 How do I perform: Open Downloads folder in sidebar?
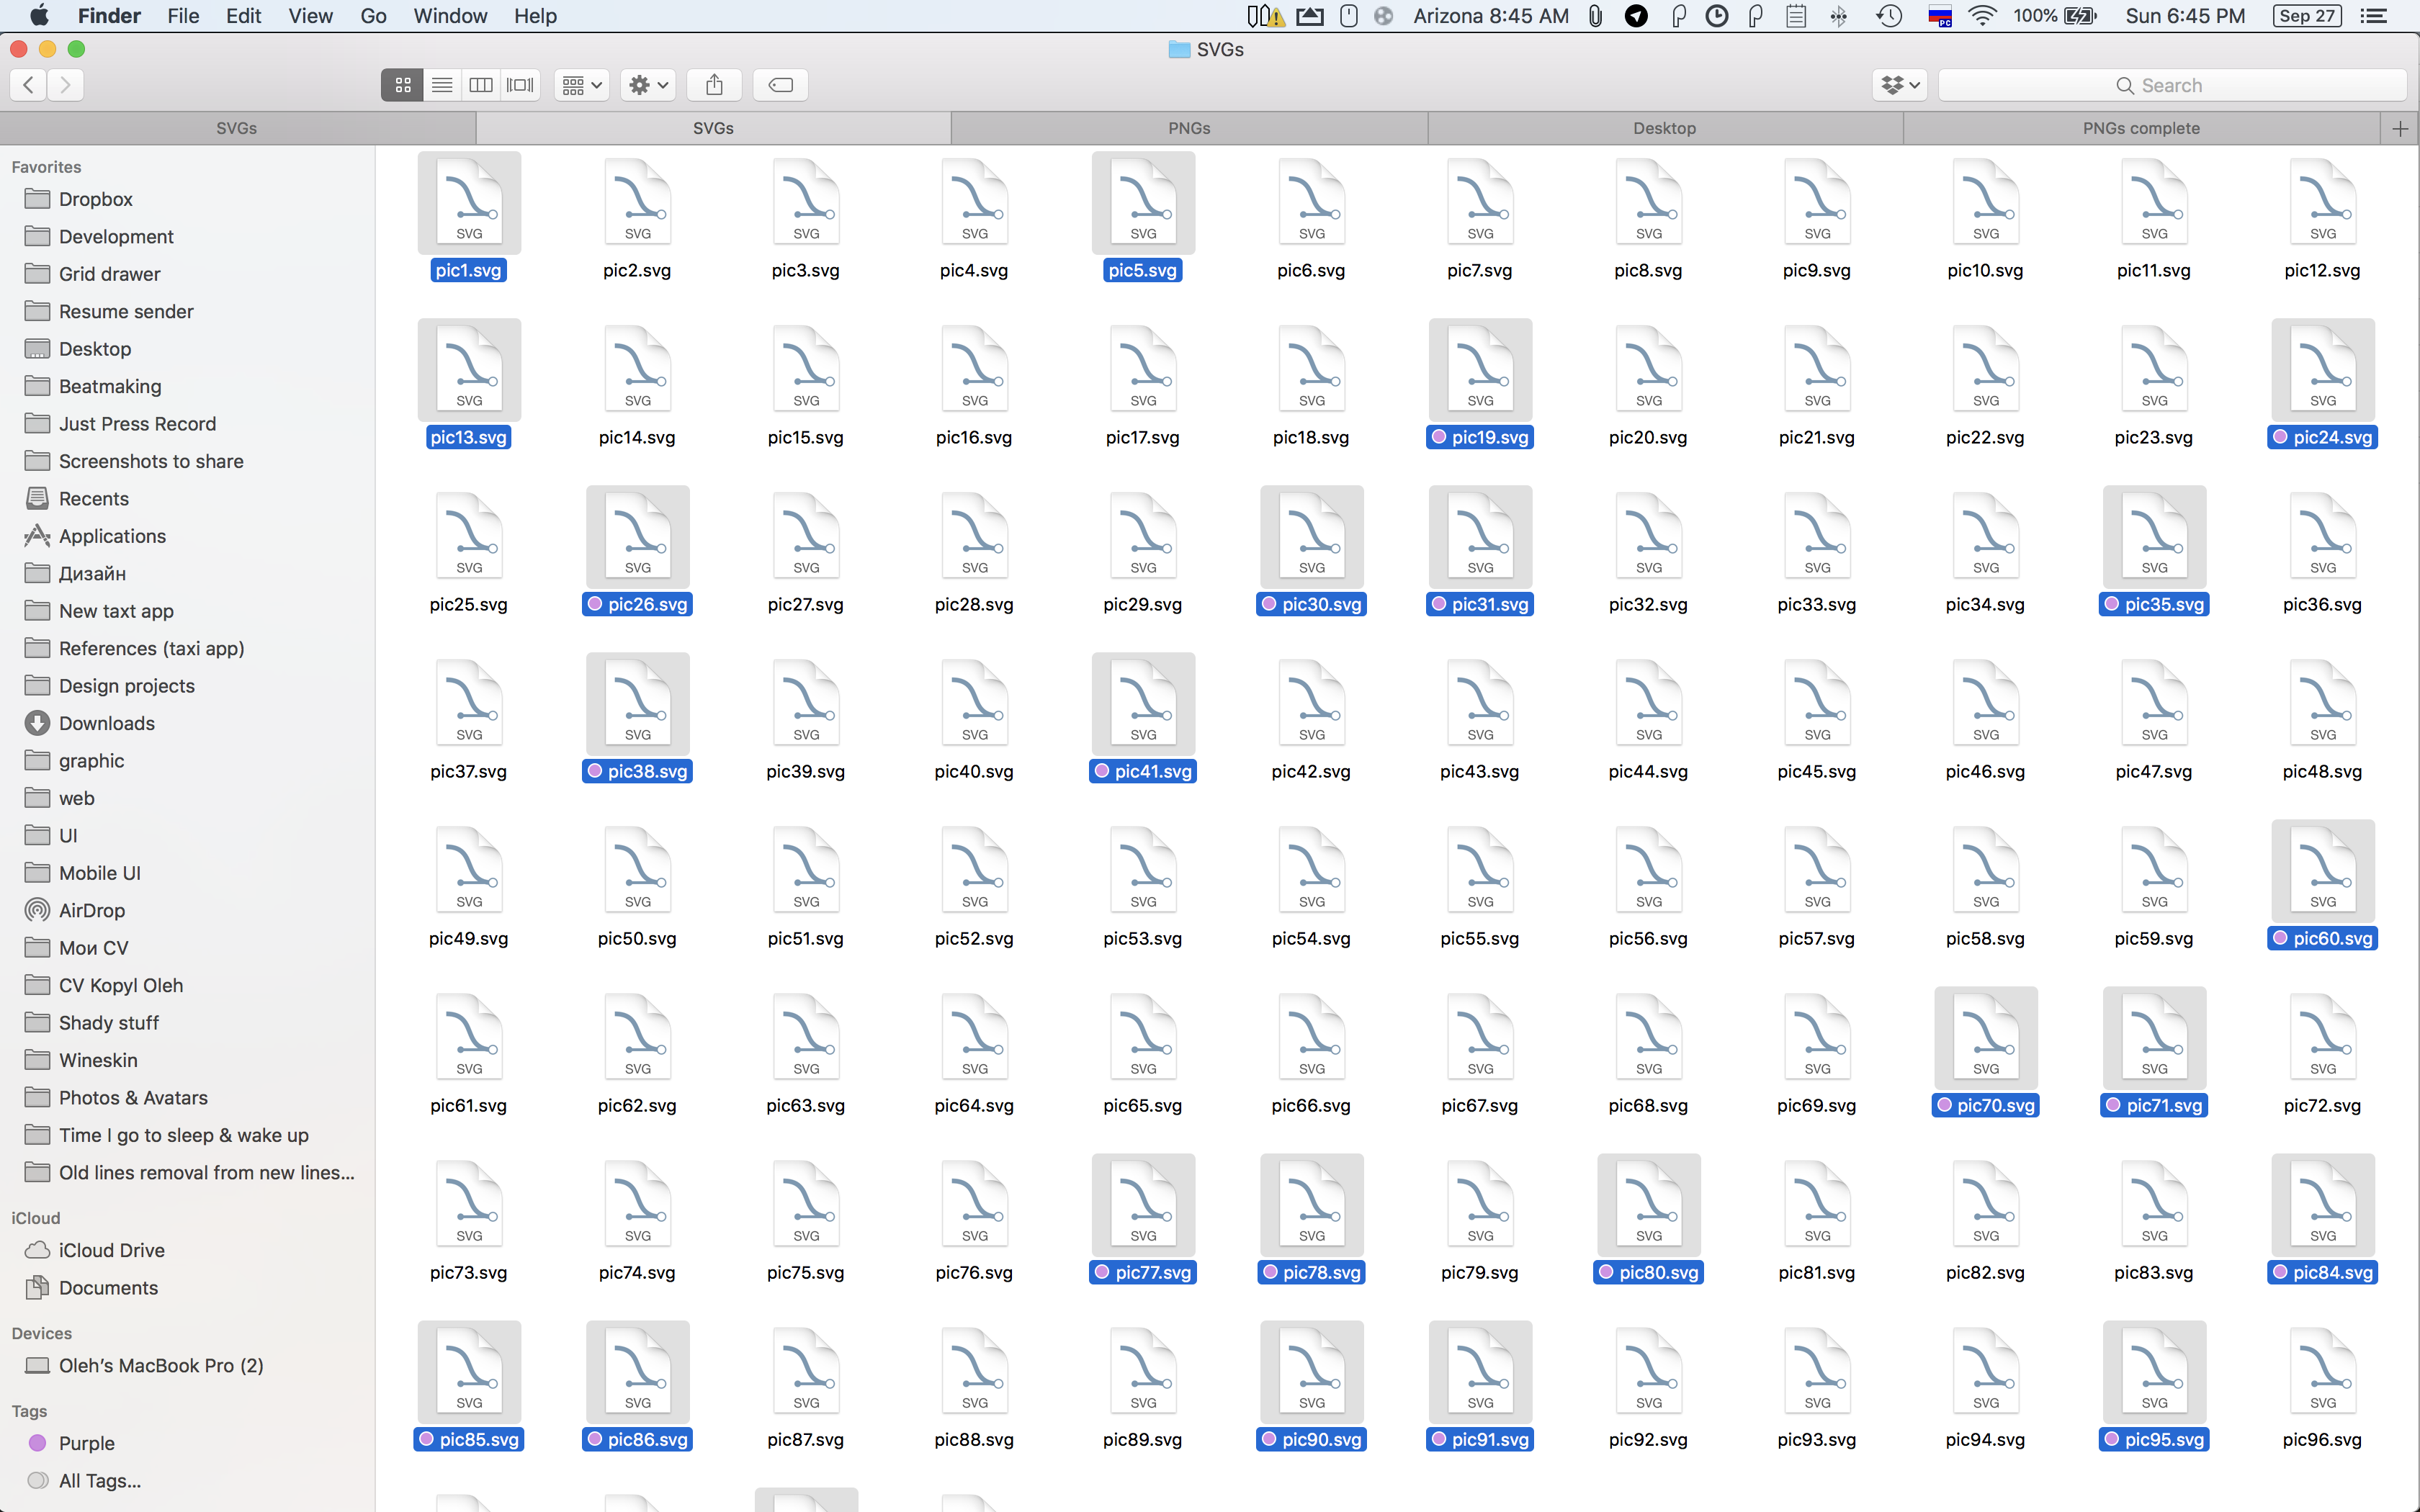tap(106, 723)
